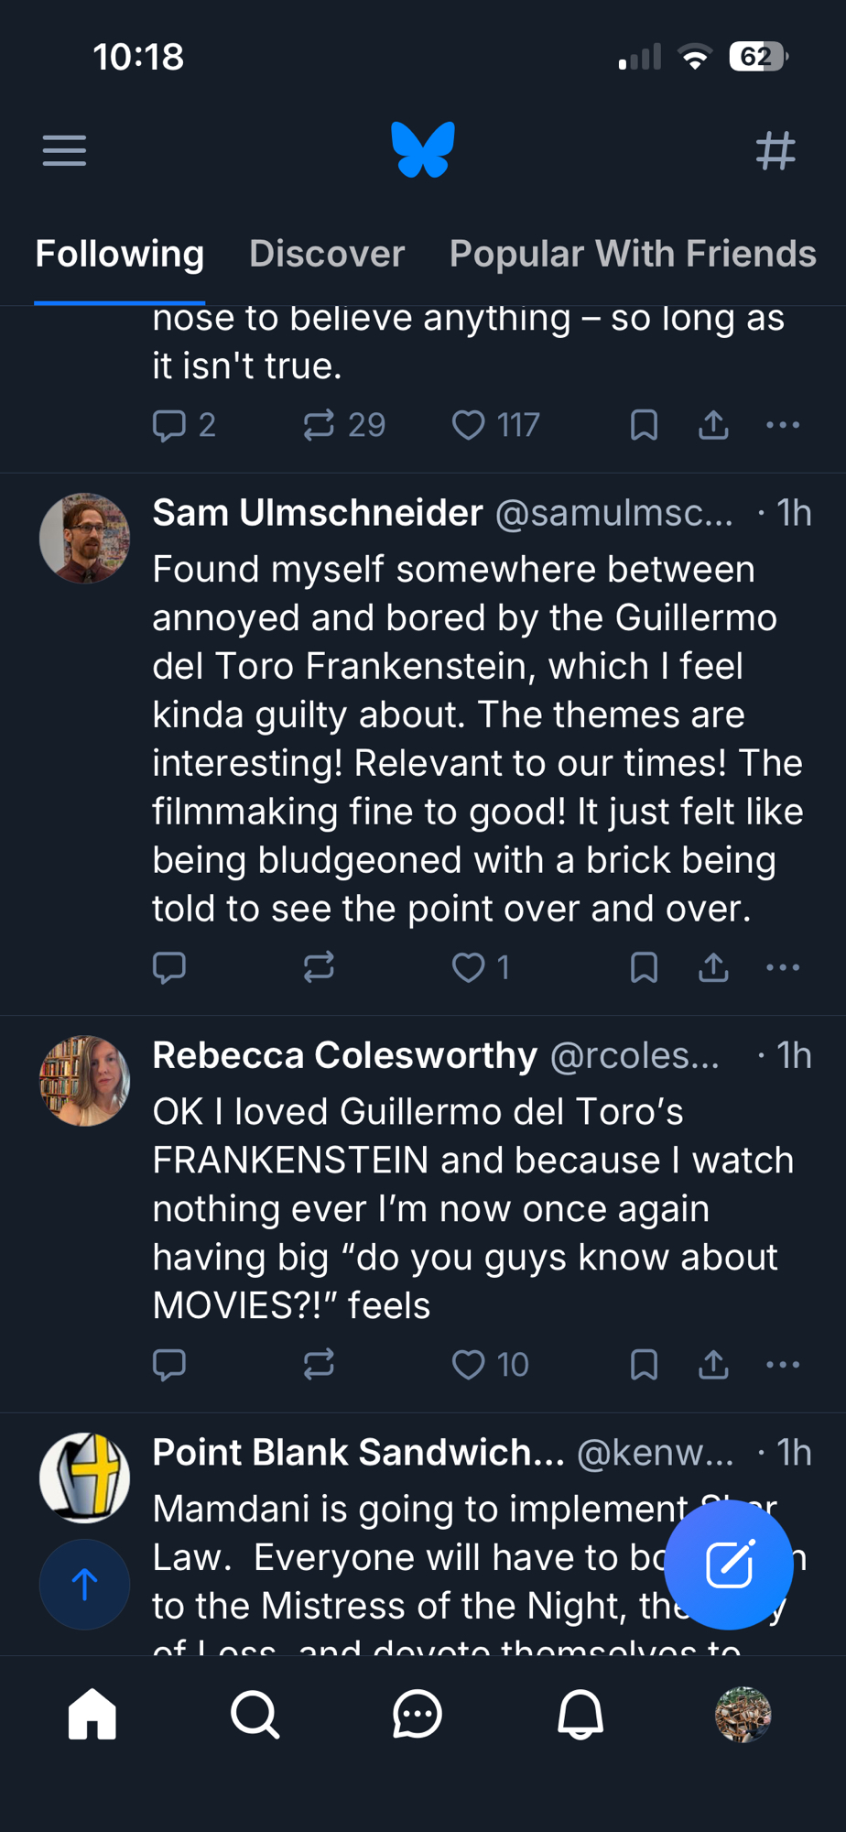846x1832 pixels.
Task: Reply to Sam Ulmschneider's post
Action: point(169,967)
